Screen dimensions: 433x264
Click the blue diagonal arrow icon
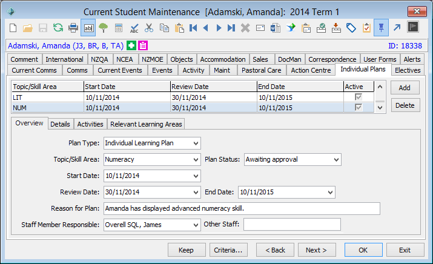(397, 28)
